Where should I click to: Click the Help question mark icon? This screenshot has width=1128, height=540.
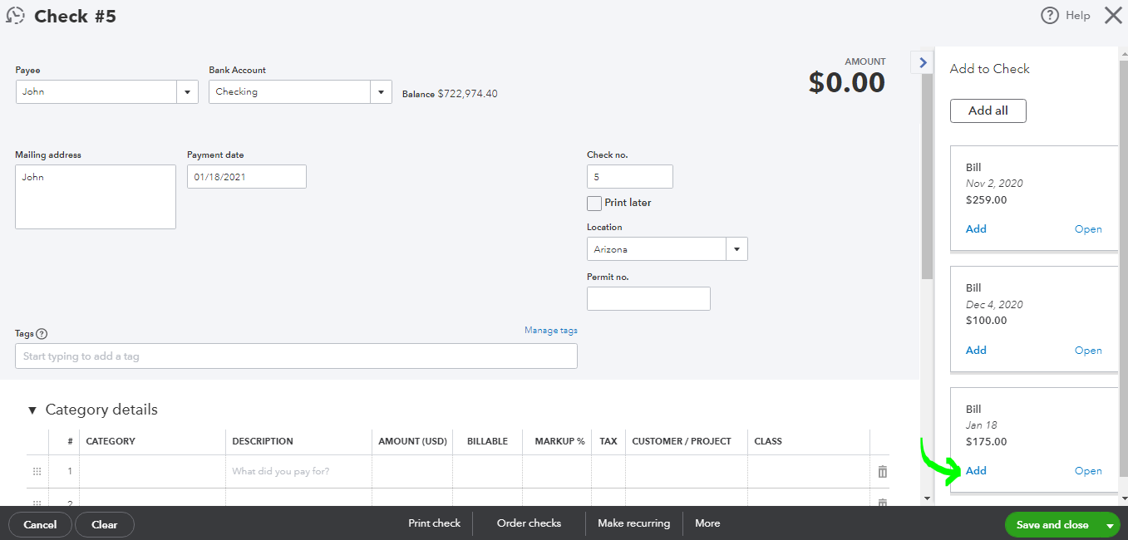pyautogui.click(x=1050, y=16)
